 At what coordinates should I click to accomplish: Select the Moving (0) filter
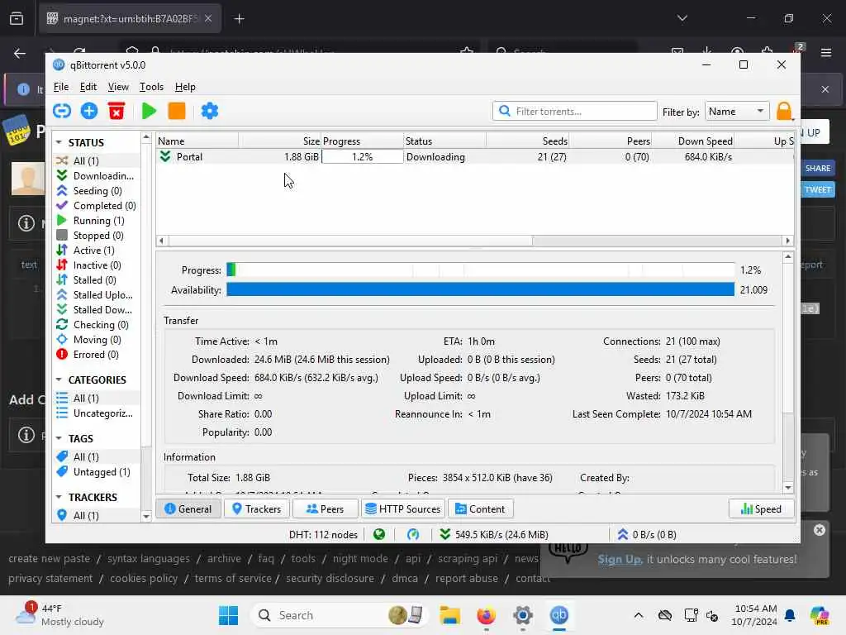[96, 340]
